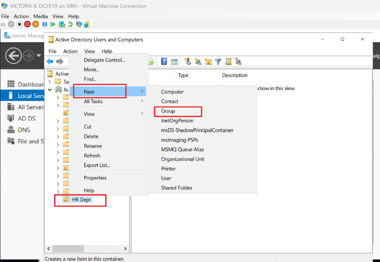Pause the virtual machine with the pause icon
The image size is (380, 262).
(45, 24)
